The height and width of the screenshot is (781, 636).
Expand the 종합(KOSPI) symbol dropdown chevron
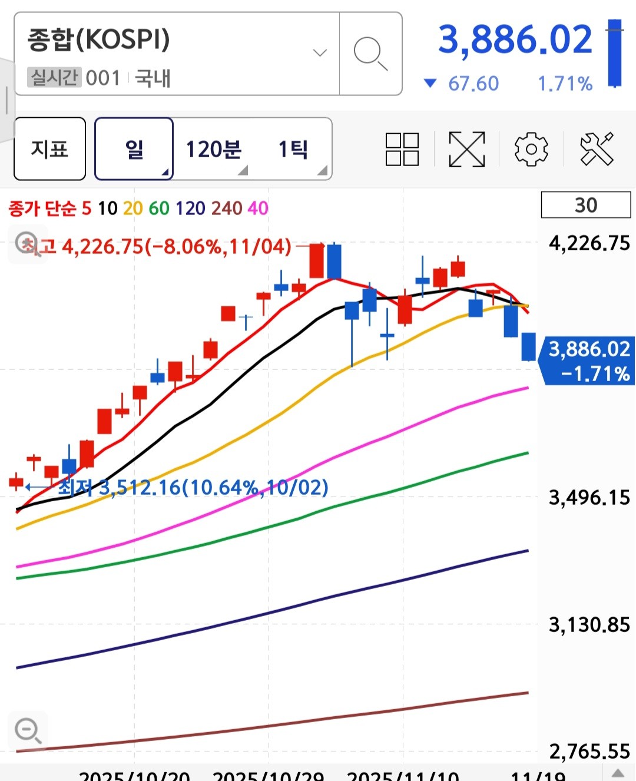pos(320,53)
